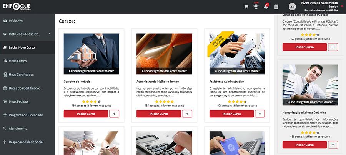Expand plus button for Corretor de Imóveis
This screenshot has width=346, height=155.
pyautogui.click(x=114, y=114)
